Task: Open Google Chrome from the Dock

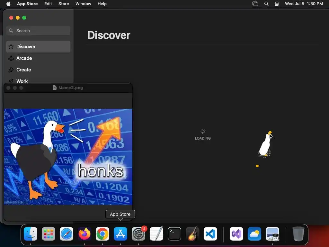Action: click(102, 234)
